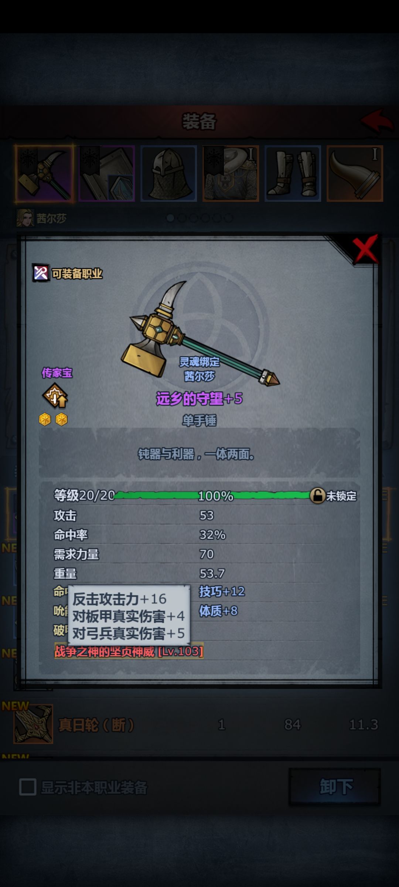The height and width of the screenshot is (887, 399).
Task: Select the boots equipment slot
Action: coord(293,173)
